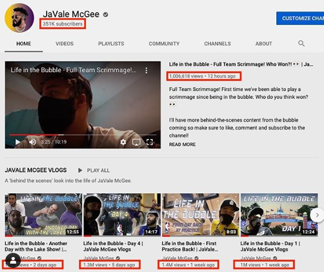Open Life in the Bubble Day 4 thumbnail

coord(122,215)
